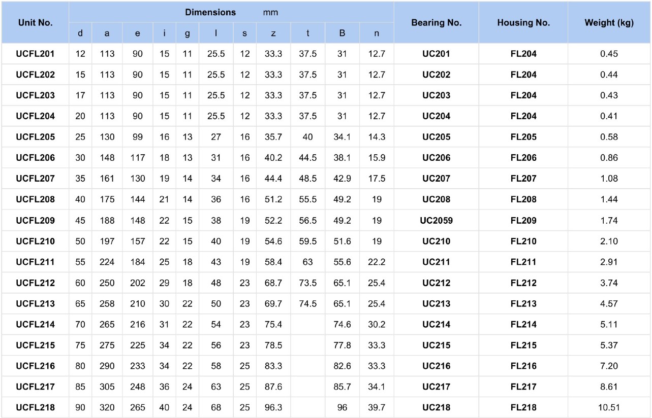This screenshot has height=418, width=652.
Task: Click the Weight (kg) column header
Action: coord(609,23)
